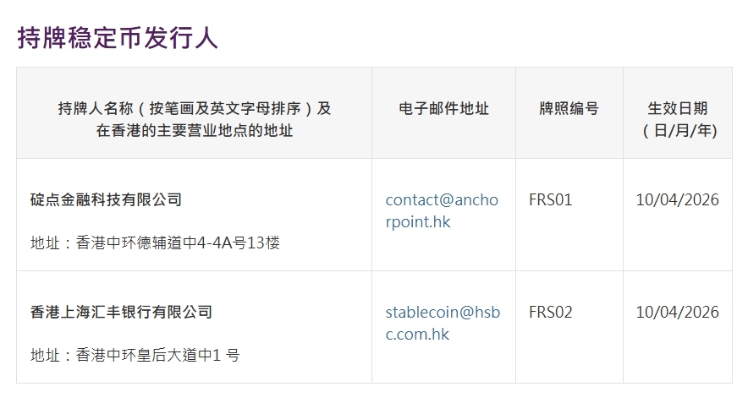Click the contact@anchorpoint.hk email link
The height and width of the screenshot is (414, 748).
pyautogui.click(x=442, y=210)
